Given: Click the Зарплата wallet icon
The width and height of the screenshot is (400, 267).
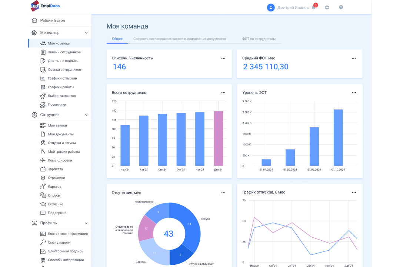Looking at the screenshot, I should coord(43,169).
